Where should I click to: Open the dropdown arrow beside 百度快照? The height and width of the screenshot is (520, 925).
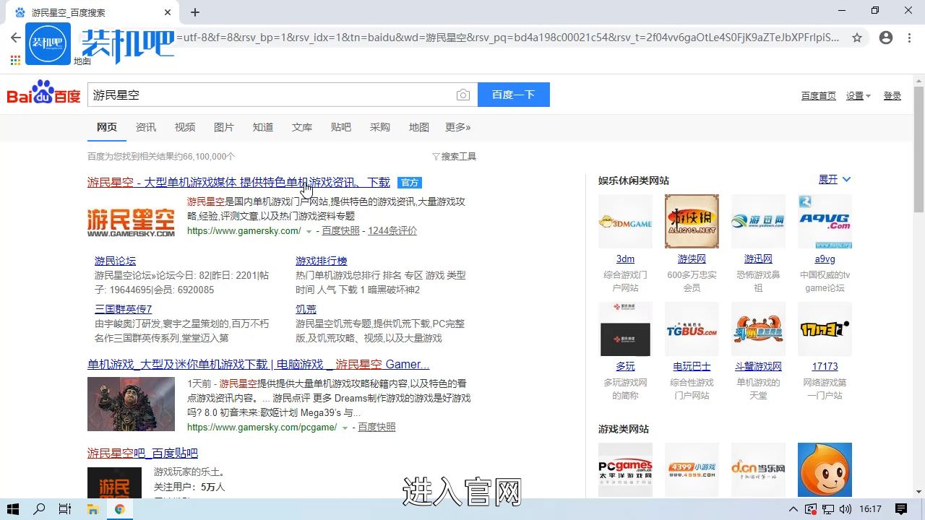(x=309, y=231)
